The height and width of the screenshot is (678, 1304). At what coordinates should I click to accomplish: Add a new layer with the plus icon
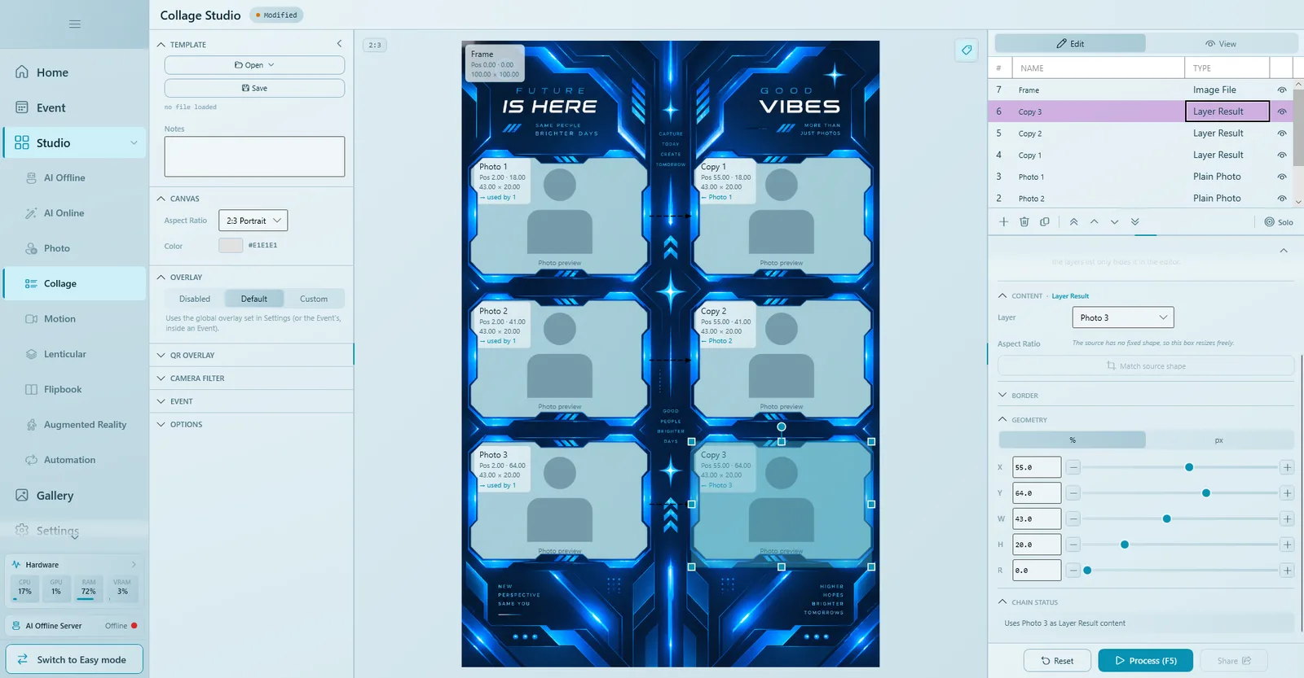coord(1003,221)
